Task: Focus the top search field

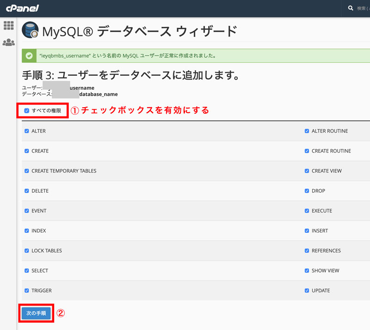Action: pos(363,8)
